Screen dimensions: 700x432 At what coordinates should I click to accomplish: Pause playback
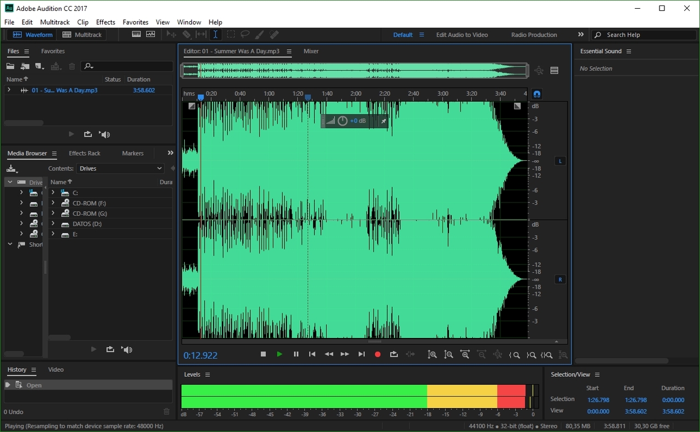pyautogui.click(x=296, y=354)
